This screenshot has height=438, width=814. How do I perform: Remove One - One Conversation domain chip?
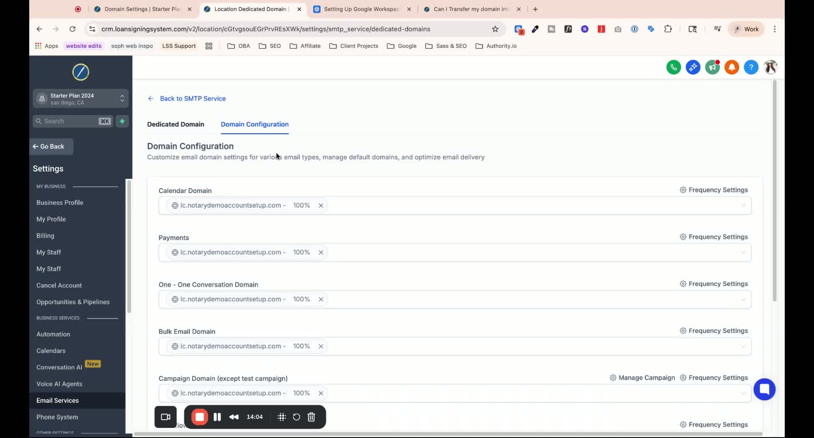click(x=321, y=299)
